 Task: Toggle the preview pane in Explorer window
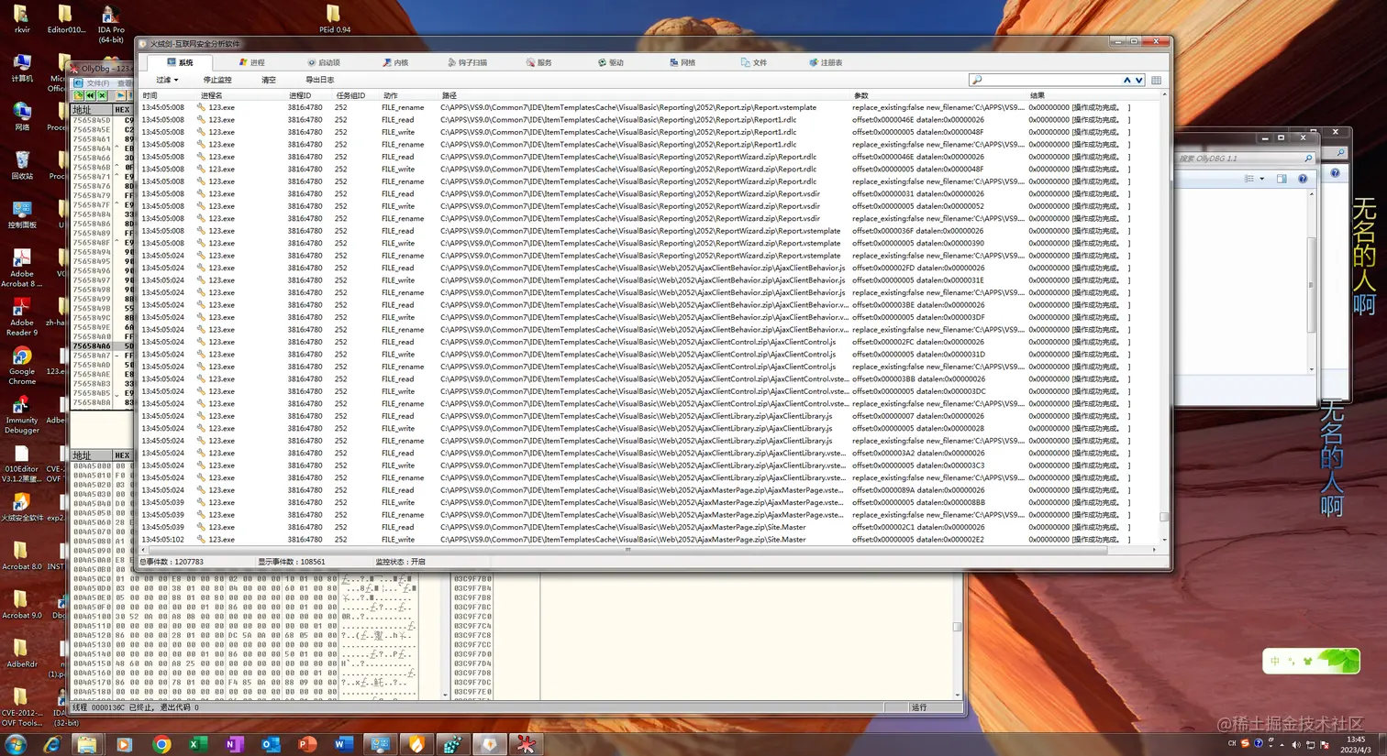pos(1282,179)
